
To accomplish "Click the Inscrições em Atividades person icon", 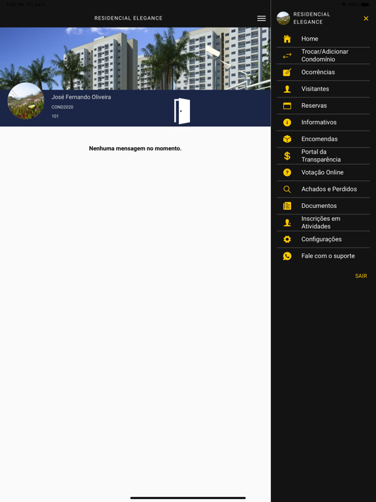I will point(287,222).
